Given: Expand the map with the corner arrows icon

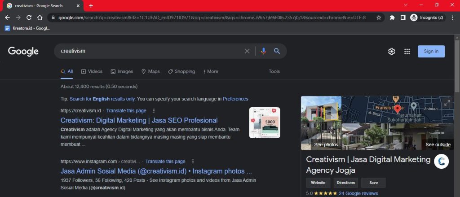Looking at the screenshot, I should [447, 103].
